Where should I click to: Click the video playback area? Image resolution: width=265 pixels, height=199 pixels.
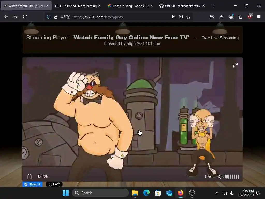(132, 119)
